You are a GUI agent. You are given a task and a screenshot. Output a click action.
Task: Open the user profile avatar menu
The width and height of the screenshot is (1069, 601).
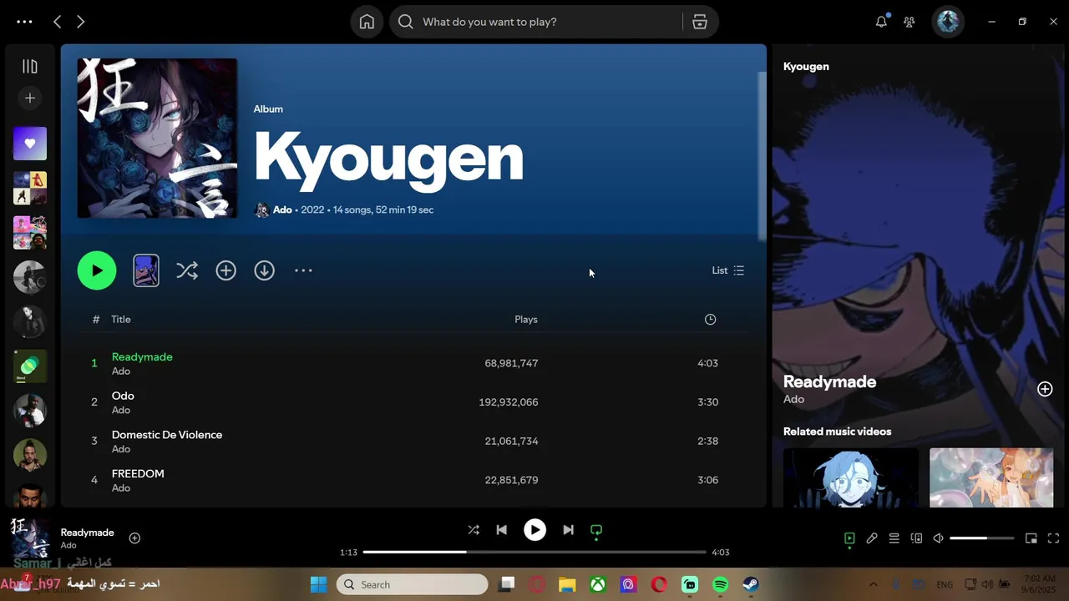coord(948,22)
